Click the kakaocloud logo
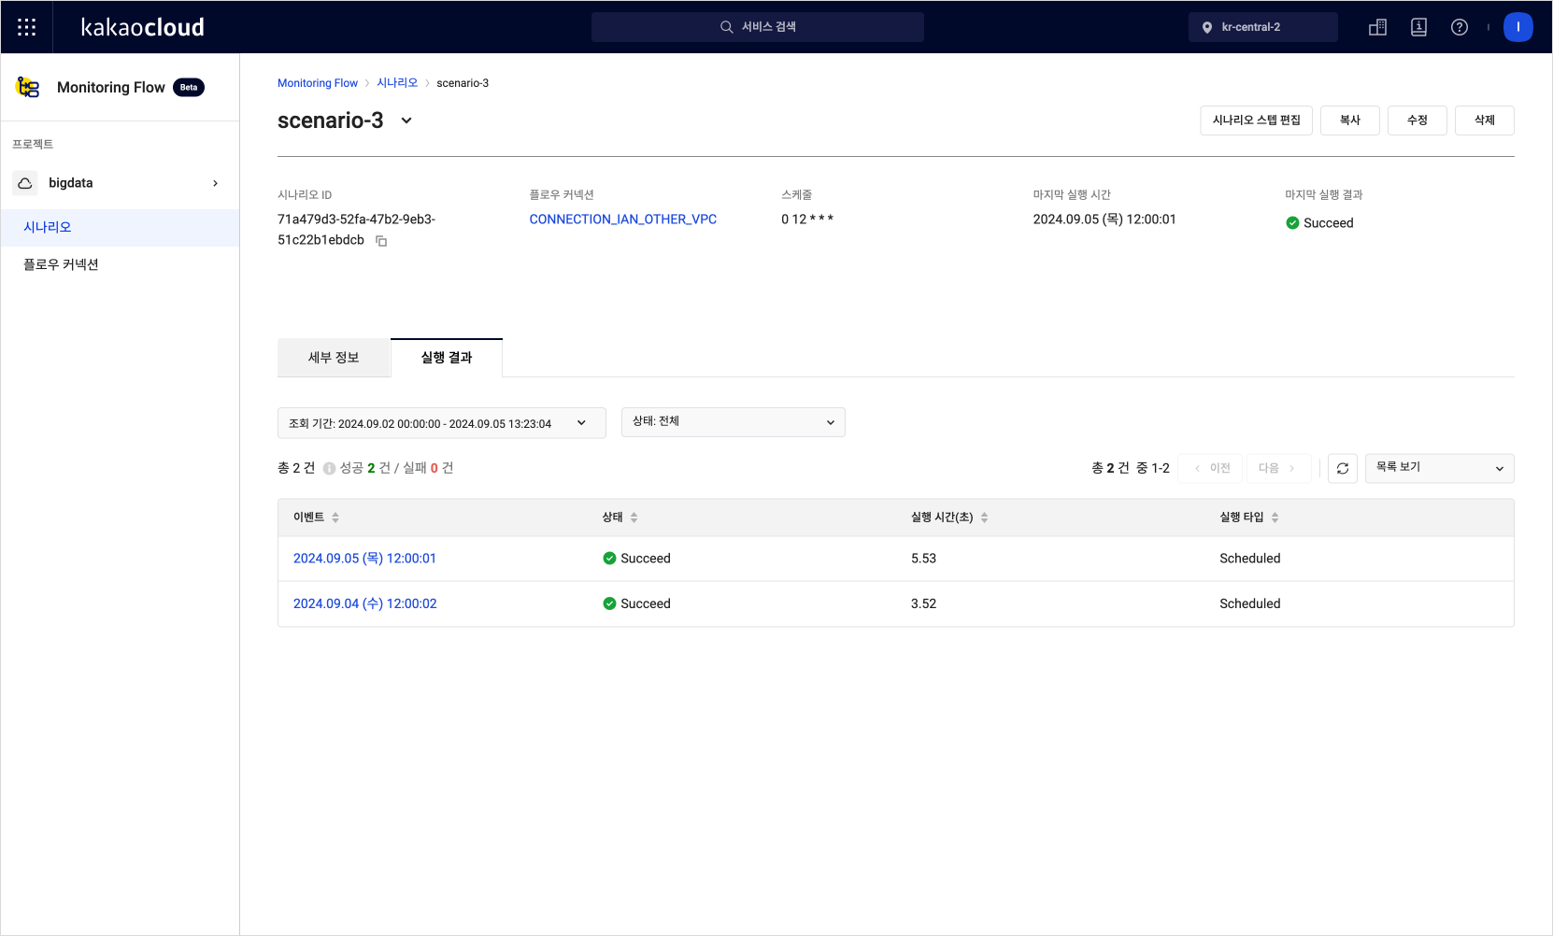Screen dimensions: 1553x936 [142, 27]
